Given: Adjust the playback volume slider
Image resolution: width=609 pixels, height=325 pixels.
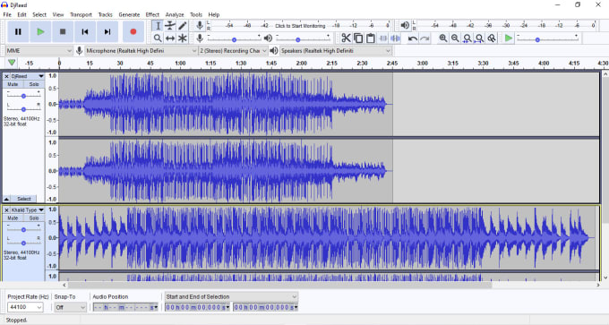Looking at the screenshot, I should [x=303, y=38].
